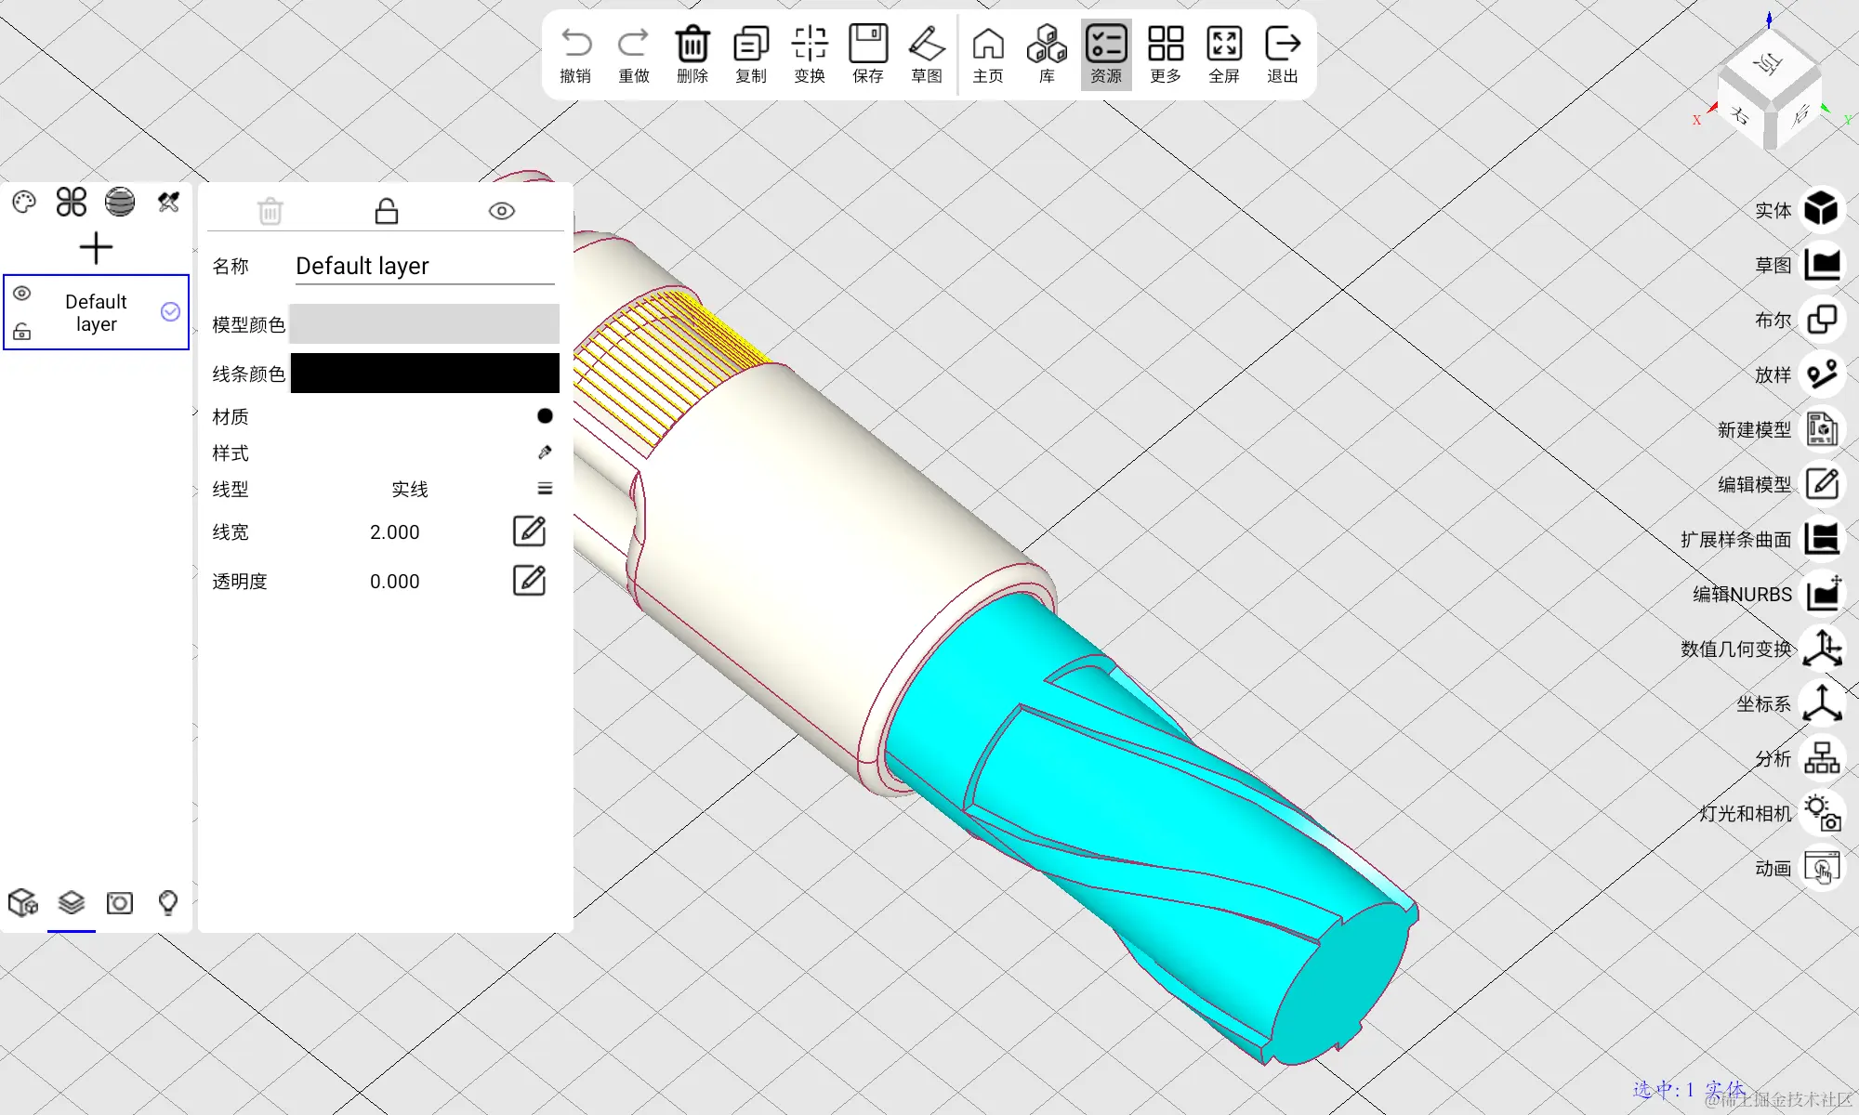Toggle Default layer eye visibility in list
The height and width of the screenshot is (1115, 1859).
tap(22, 294)
